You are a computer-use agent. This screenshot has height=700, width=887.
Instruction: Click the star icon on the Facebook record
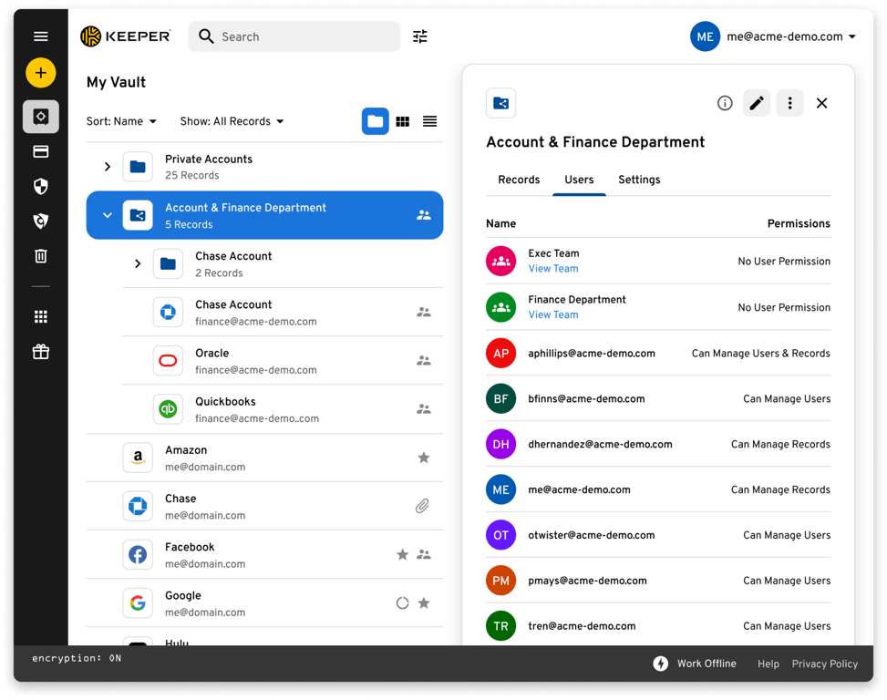pyautogui.click(x=402, y=555)
